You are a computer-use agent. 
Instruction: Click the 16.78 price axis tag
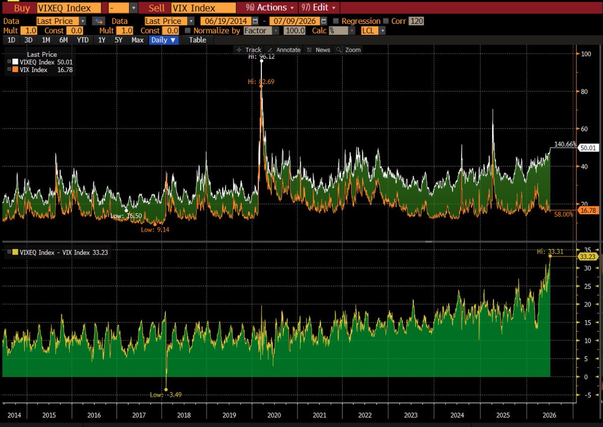(587, 210)
